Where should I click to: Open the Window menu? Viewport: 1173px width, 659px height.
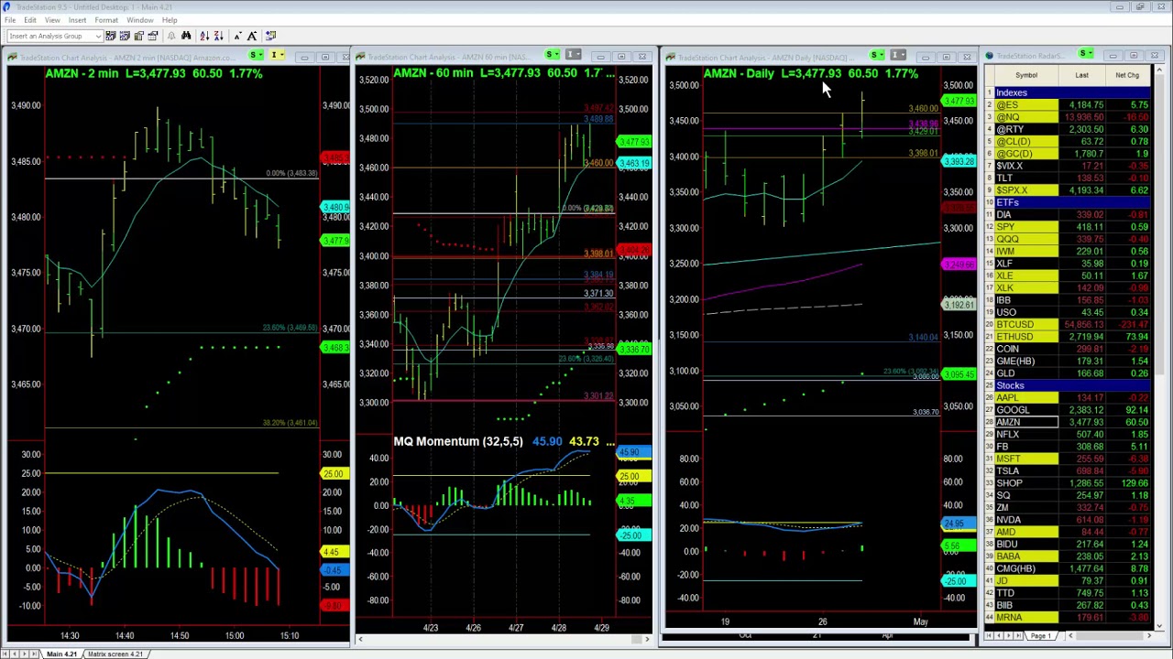pos(140,20)
